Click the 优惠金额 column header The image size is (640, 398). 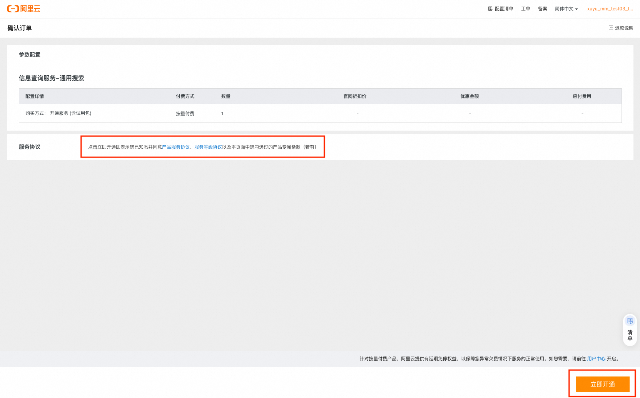(x=470, y=96)
